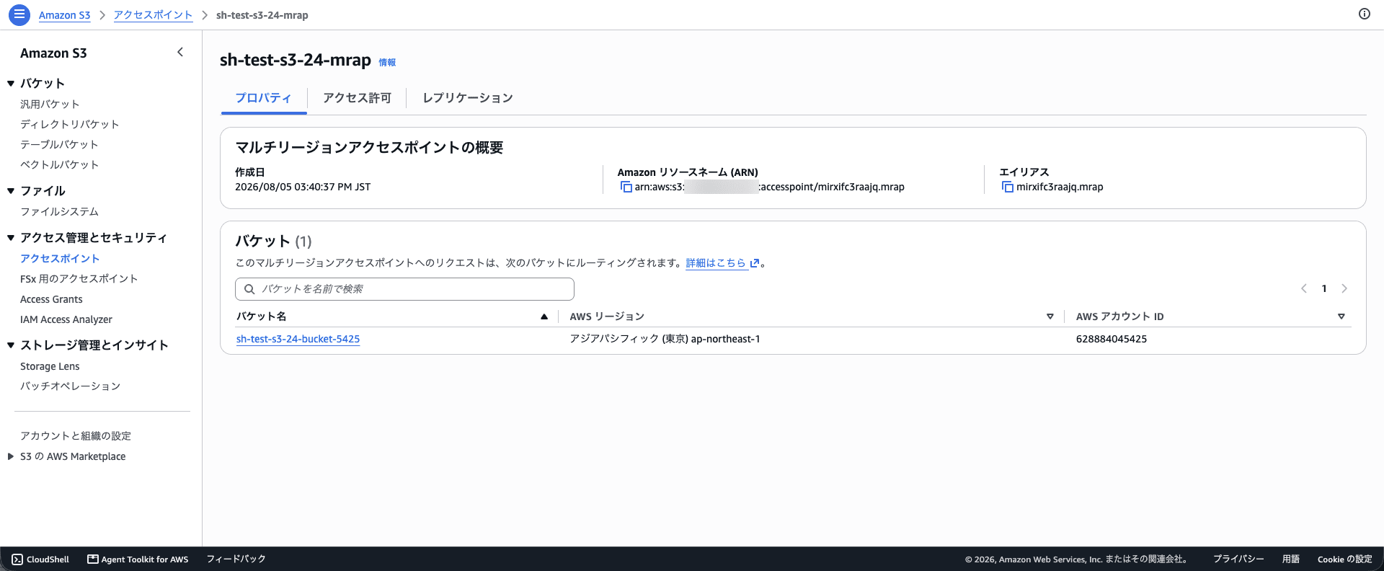Open FSx 用のアクセスポイント
Image resolution: width=1384 pixels, height=571 pixels.
79,279
